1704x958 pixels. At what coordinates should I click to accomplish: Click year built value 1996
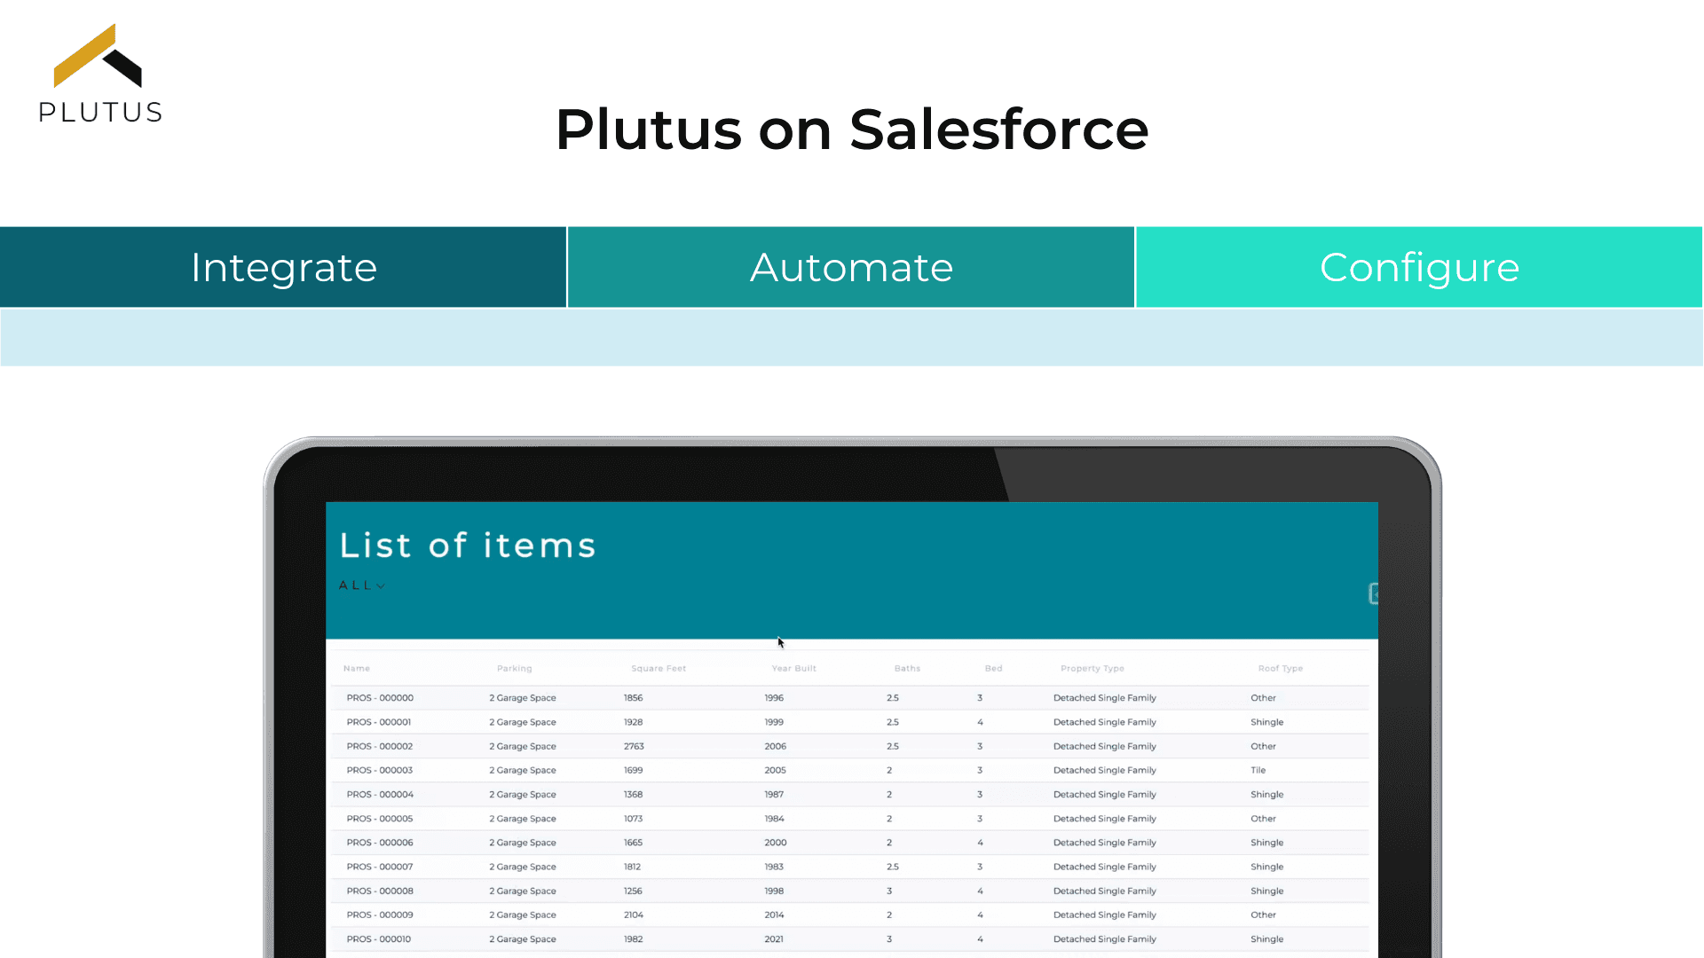[774, 698]
